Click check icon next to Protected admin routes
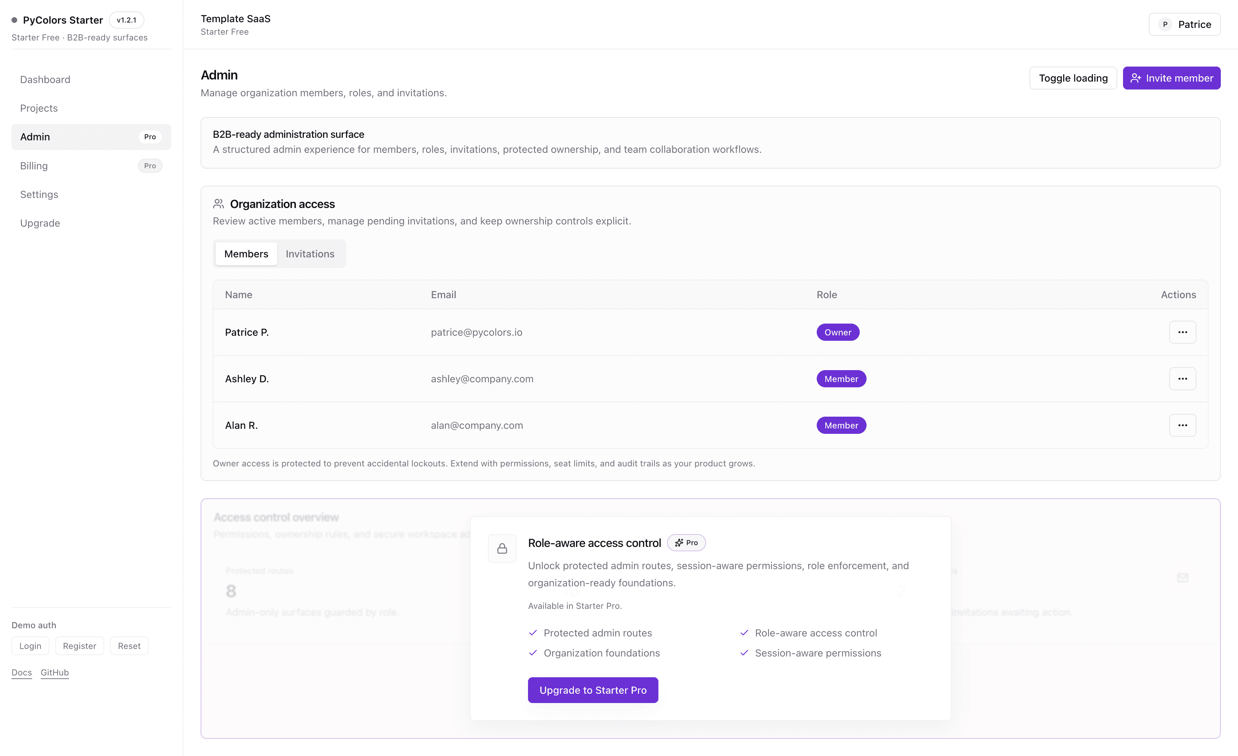This screenshot has width=1238, height=756. click(x=533, y=633)
